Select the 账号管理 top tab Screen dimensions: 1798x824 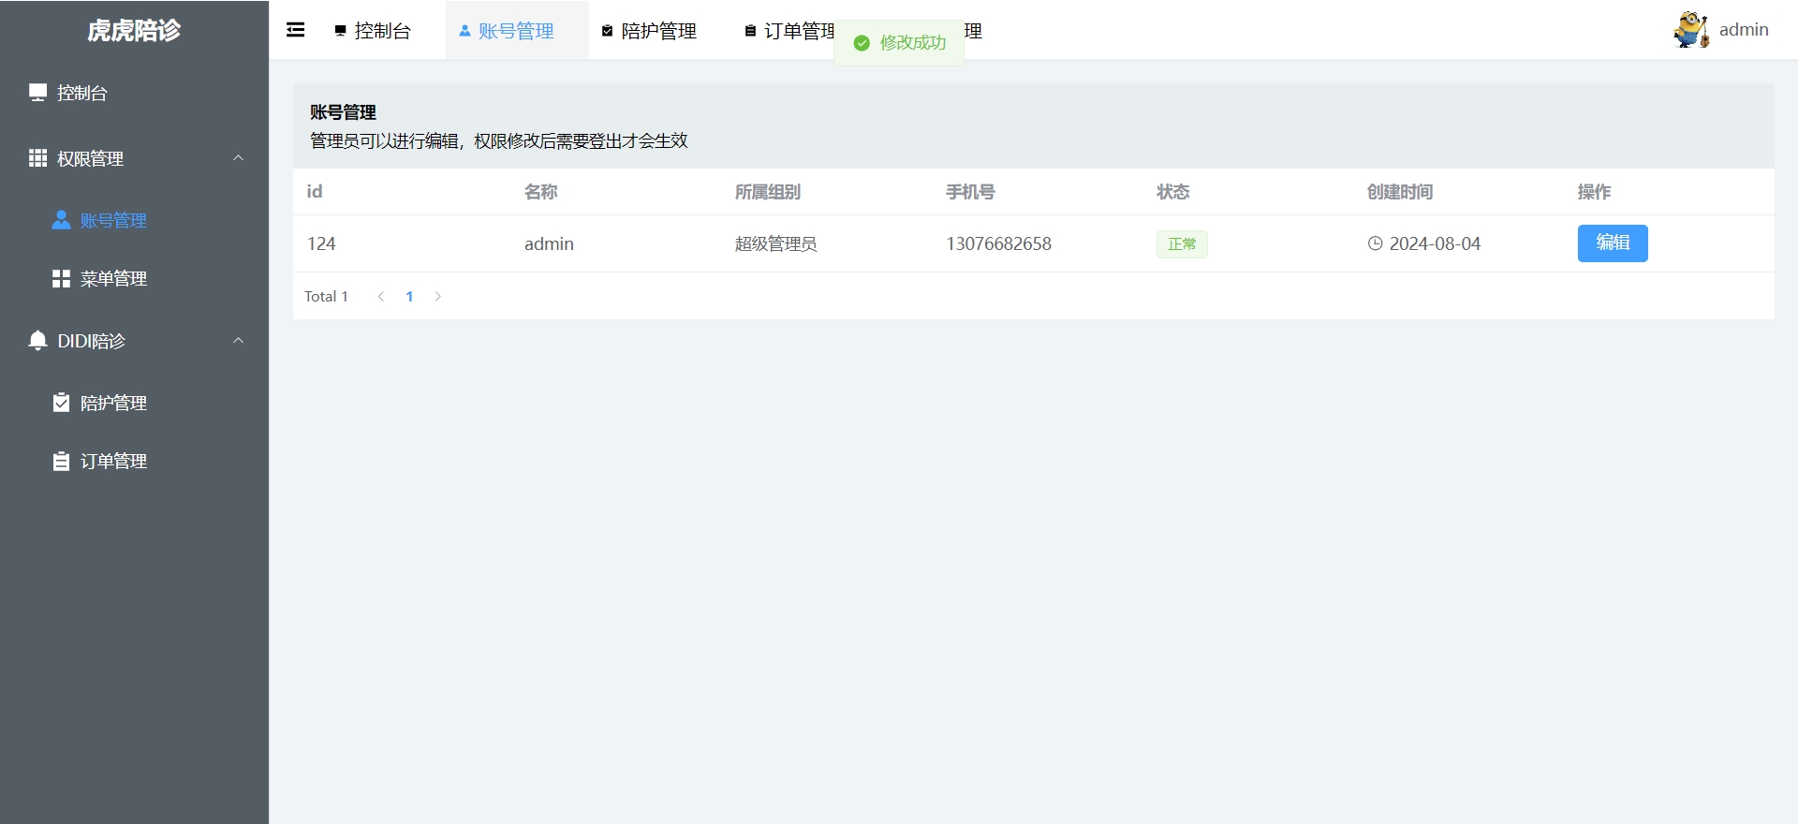[507, 31]
